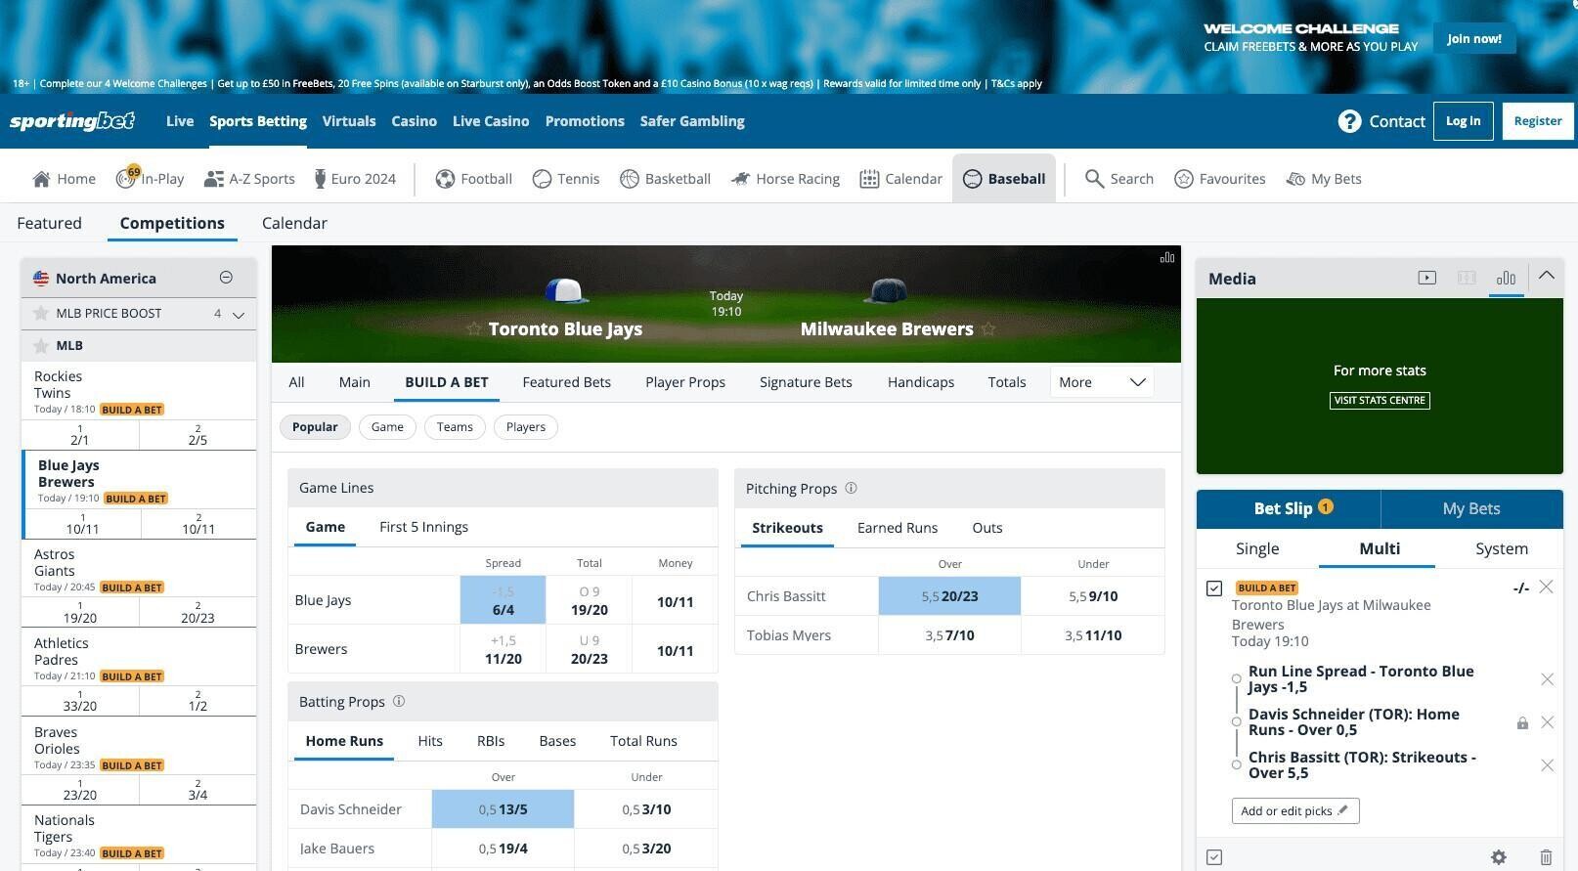Select the Horse Racing icon
This screenshot has width=1578, height=871.
740,179
